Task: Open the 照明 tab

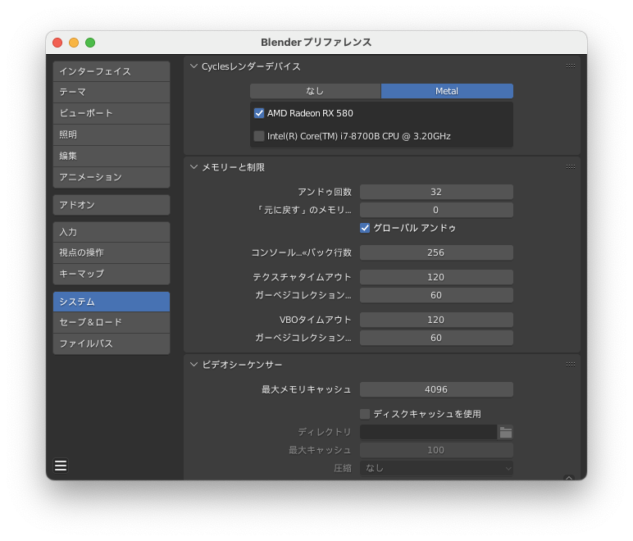Action: 112,134
